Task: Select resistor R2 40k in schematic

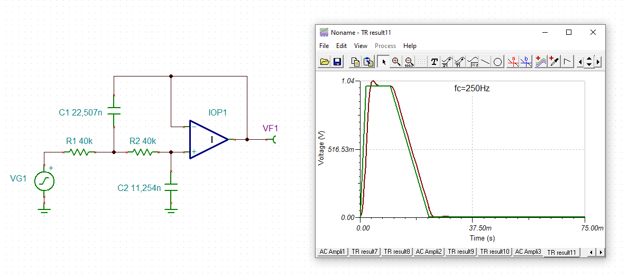Action: click(143, 152)
